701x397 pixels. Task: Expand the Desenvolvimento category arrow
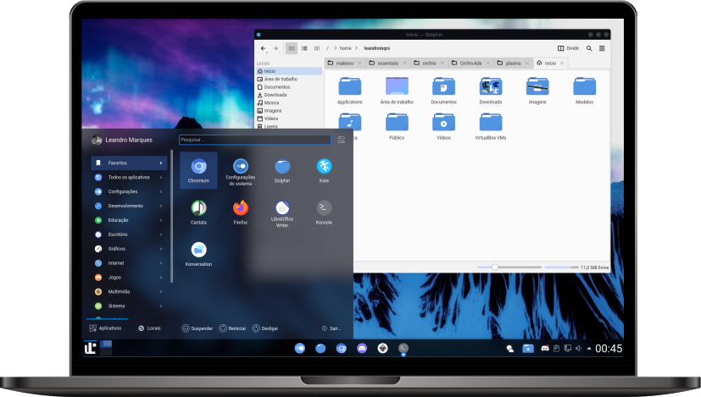[x=161, y=206]
